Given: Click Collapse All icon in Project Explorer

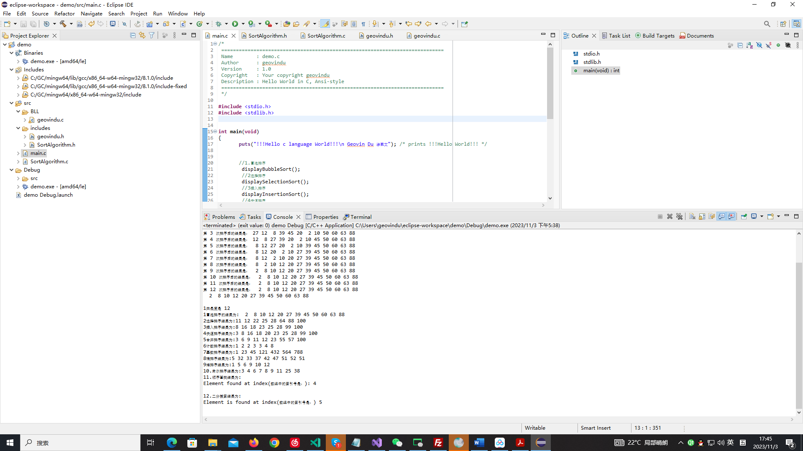Looking at the screenshot, I should (133, 35).
